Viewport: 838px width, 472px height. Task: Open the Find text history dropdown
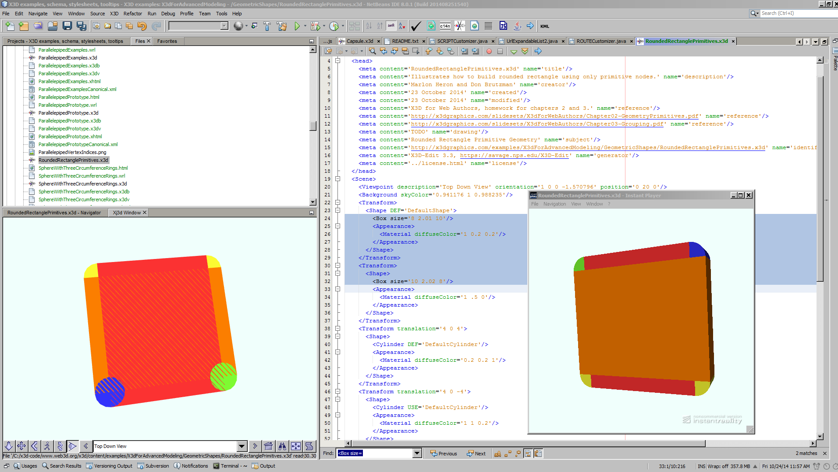[417, 454]
